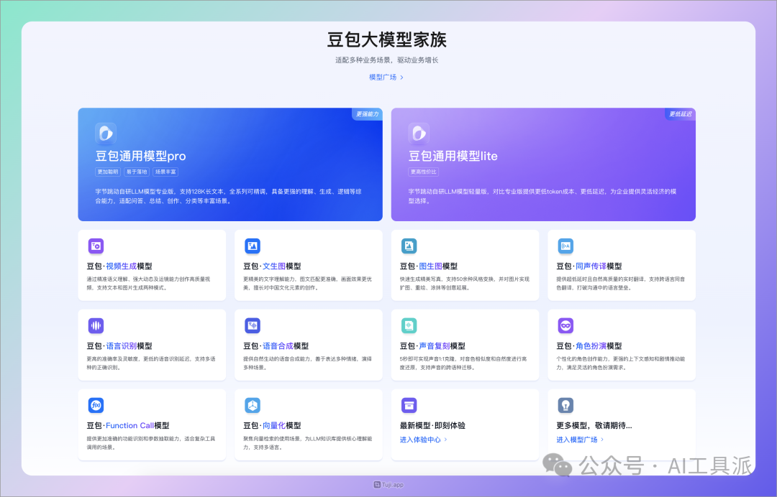Open 豆包·Function Call模型 title

tap(128, 425)
